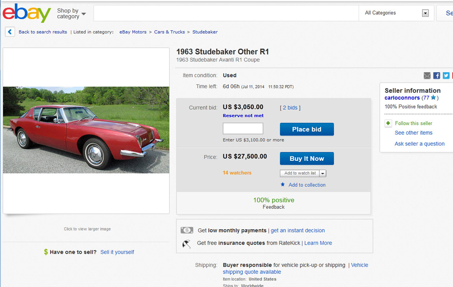Share listing on Twitter
Image resolution: width=453 pixels, height=287 pixels.
pos(446,75)
